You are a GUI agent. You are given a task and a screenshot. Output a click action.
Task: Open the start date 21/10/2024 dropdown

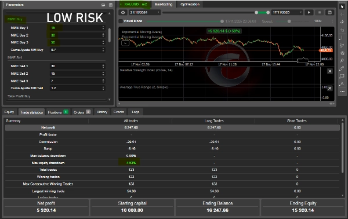point(144,12)
